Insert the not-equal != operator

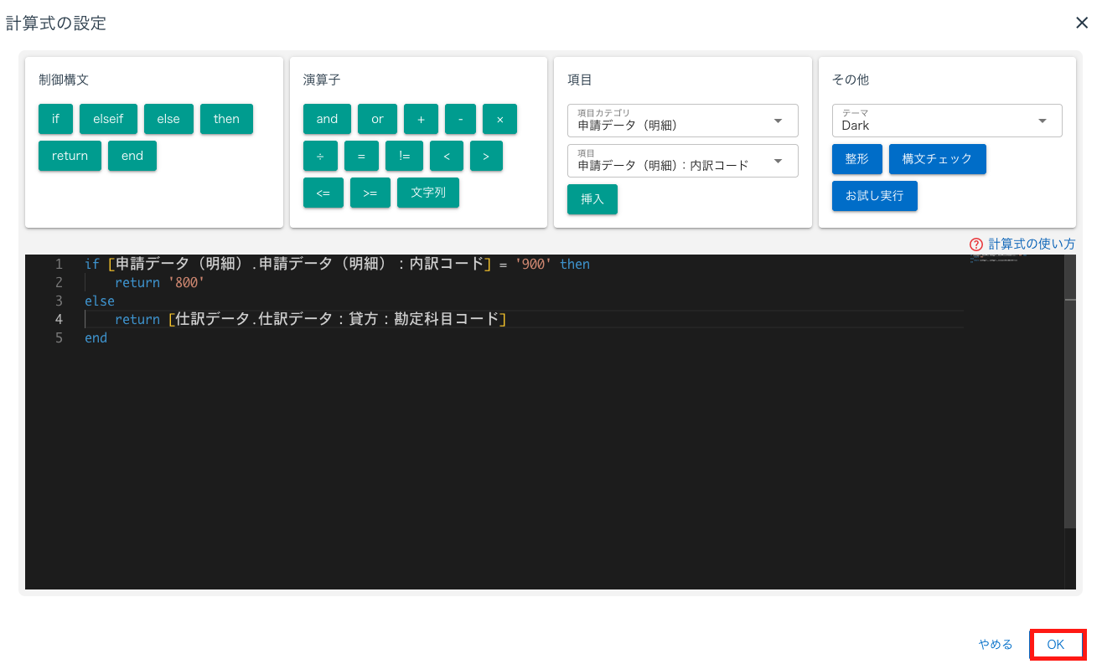(x=404, y=156)
